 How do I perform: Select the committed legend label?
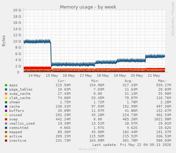click(19, 128)
